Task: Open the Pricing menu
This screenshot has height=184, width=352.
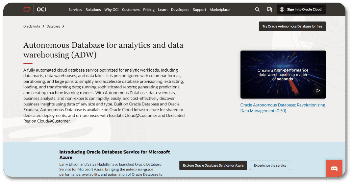Action: point(149,10)
